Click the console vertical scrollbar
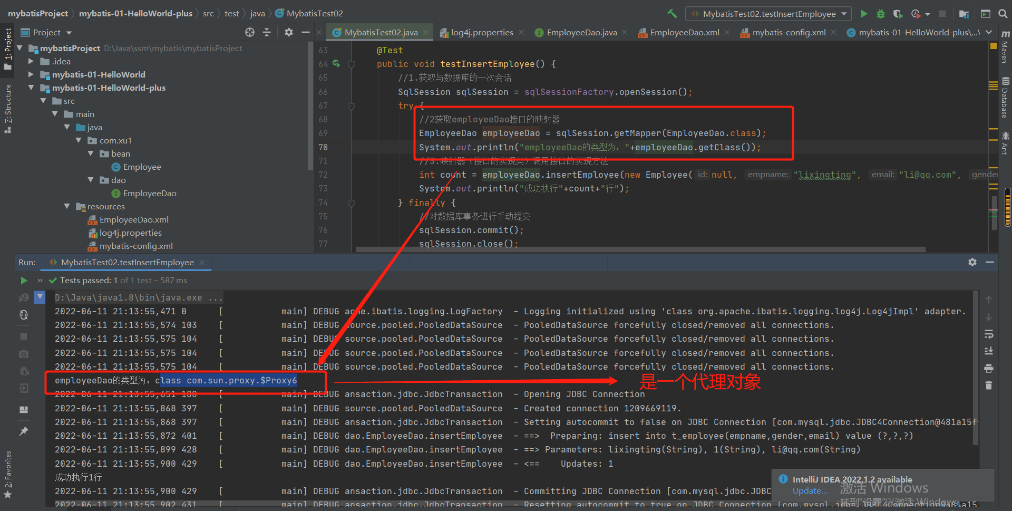Viewport: 1012px width, 511px height. point(976,367)
